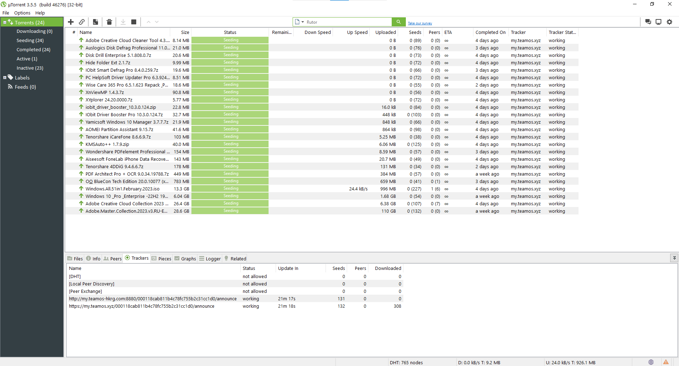
Task: Expand the Labels tree node
Action: point(5,77)
